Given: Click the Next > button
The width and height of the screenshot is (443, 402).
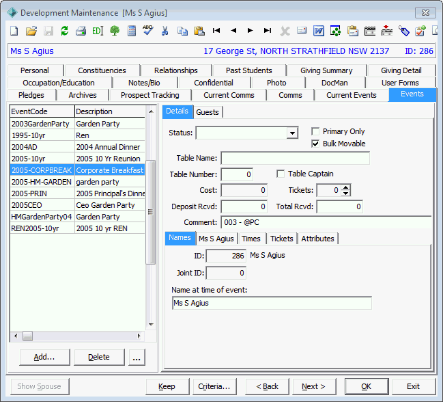Looking at the screenshot, I should coord(313,386).
